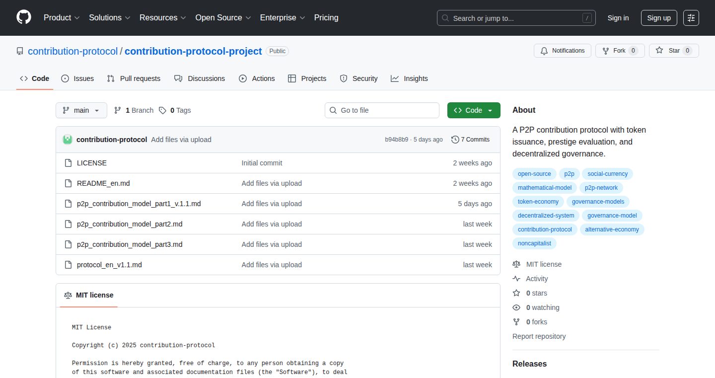Viewport: 715px width, 378px height.
Task: Switch to the Actions tab
Action: pyautogui.click(x=257, y=78)
